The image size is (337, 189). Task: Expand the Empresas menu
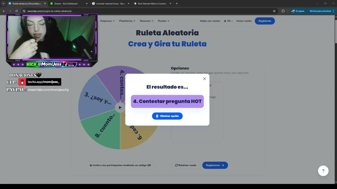pyautogui.click(x=107, y=21)
